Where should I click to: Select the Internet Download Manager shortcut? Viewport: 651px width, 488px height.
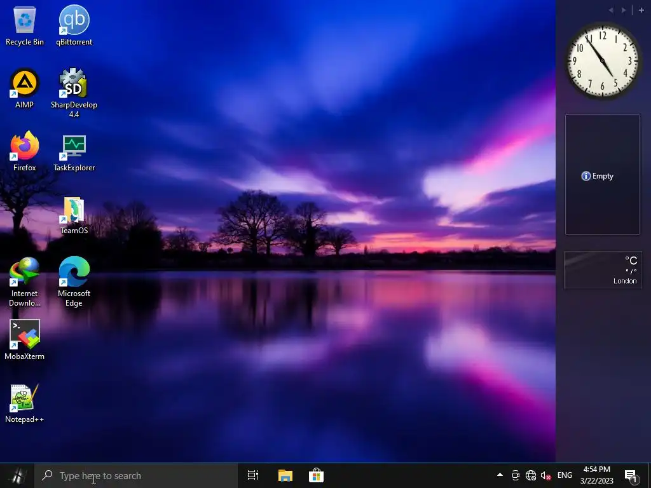(x=25, y=282)
